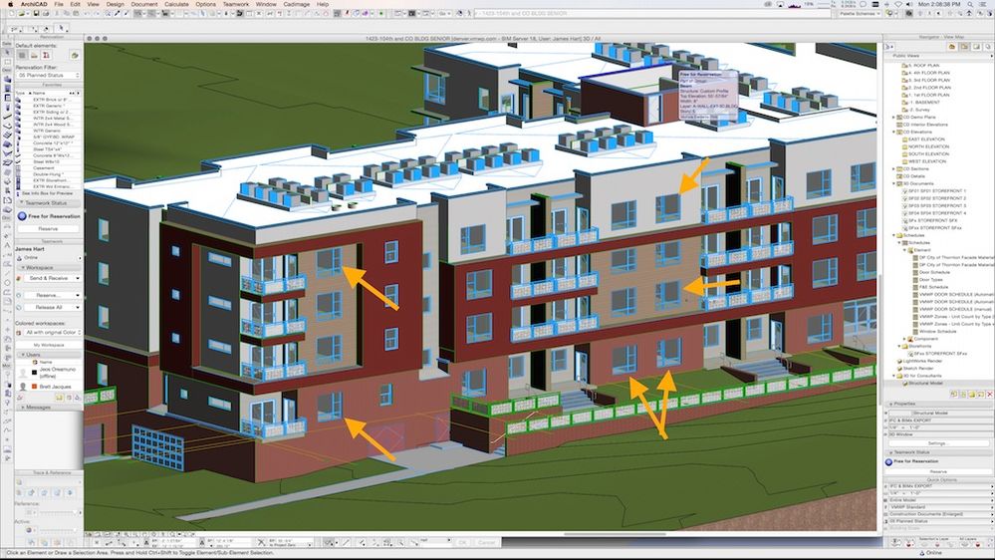Open the WEST ELEVATION view

click(x=923, y=161)
